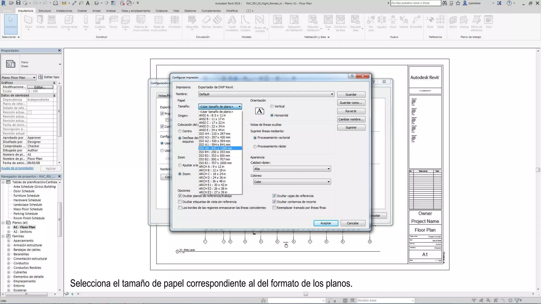Select the Visor tool in Plano de trabajo
This screenshot has width=541, height=304.
(x=489, y=22)
